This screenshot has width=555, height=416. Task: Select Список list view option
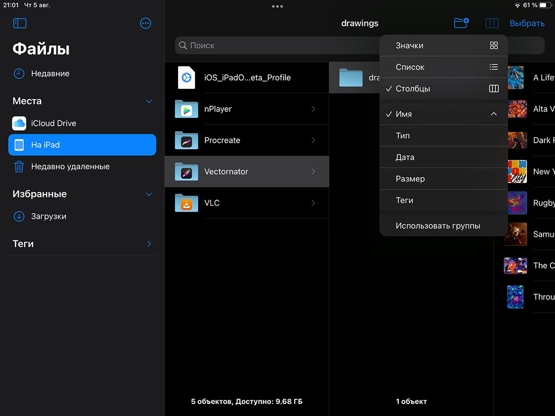coord(443,67)
